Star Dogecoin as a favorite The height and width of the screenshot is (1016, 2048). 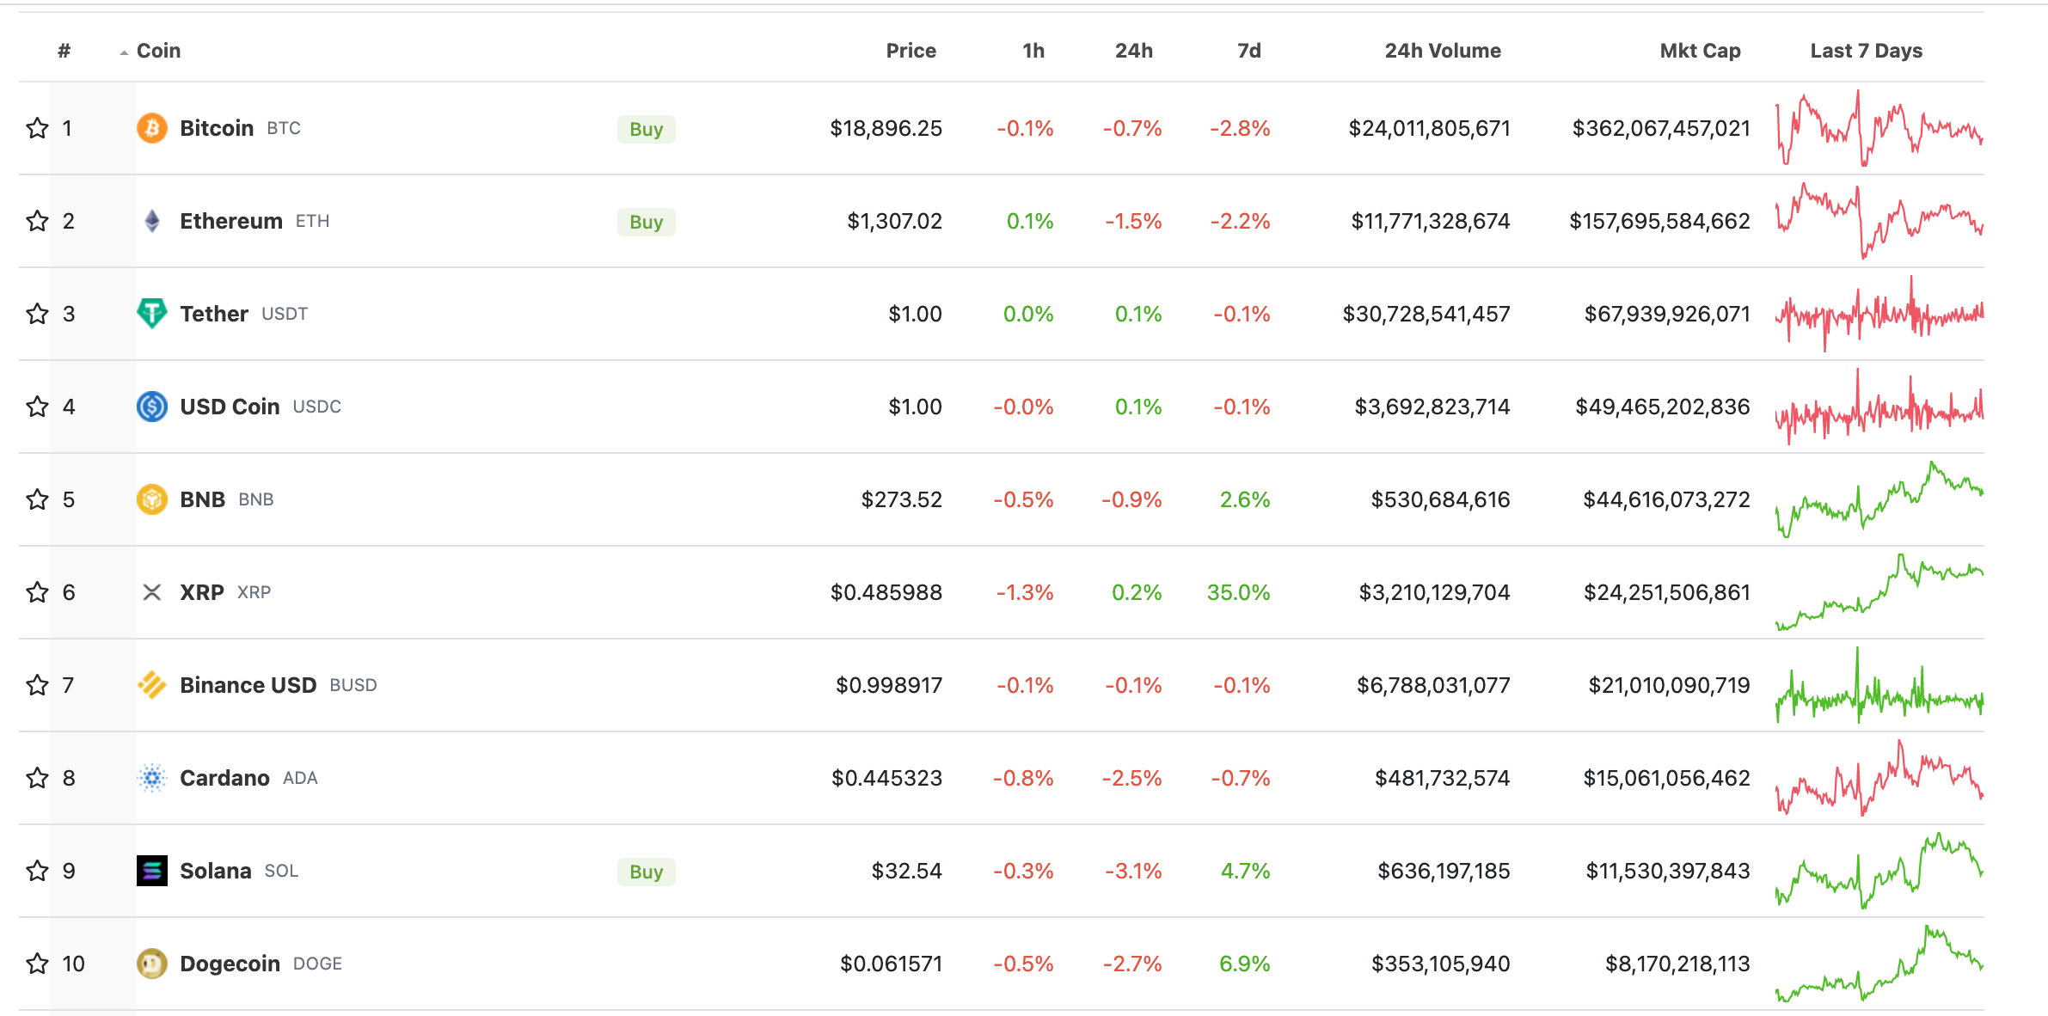(x=37, y=964)
